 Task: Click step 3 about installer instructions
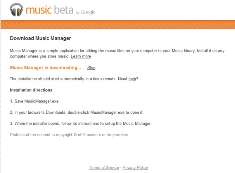tap(81, 123)
